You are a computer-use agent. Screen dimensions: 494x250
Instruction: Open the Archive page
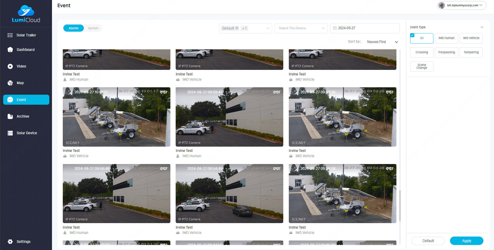(26, 116)
